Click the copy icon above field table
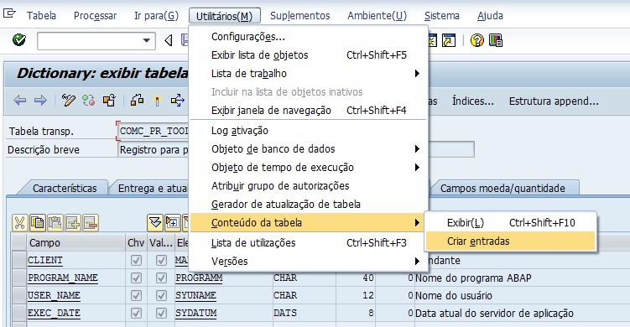 pos(38,222)
